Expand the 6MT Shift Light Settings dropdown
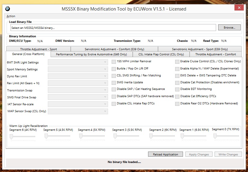Viewport: 248px width, 172px height. pyautogui.click(x=78, y=62)
